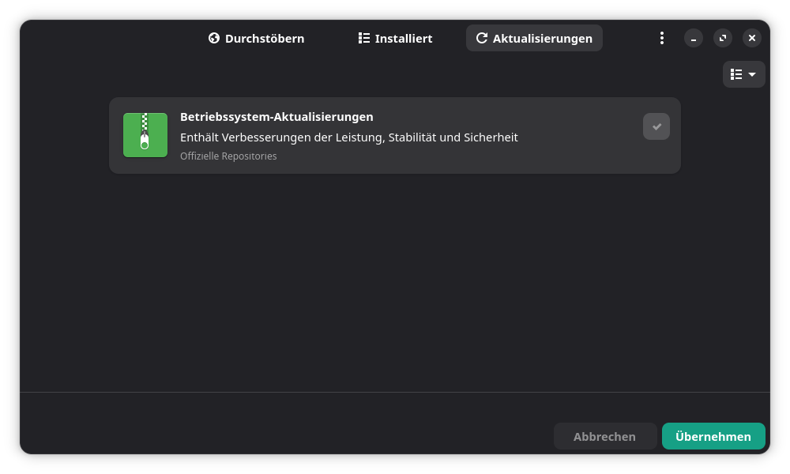Click the list view icon below the title bar

[736, 74]
